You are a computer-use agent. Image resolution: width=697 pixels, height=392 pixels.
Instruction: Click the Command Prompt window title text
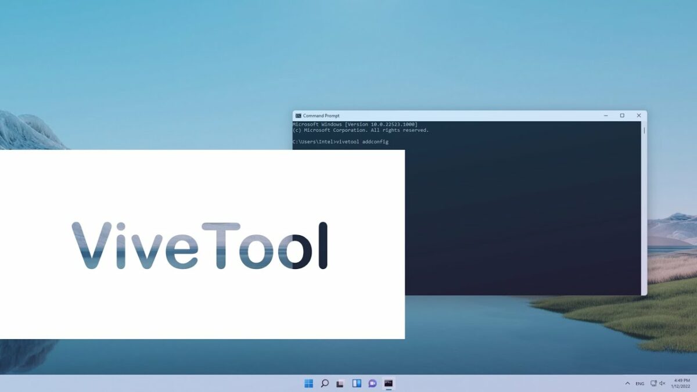[321, 116]
